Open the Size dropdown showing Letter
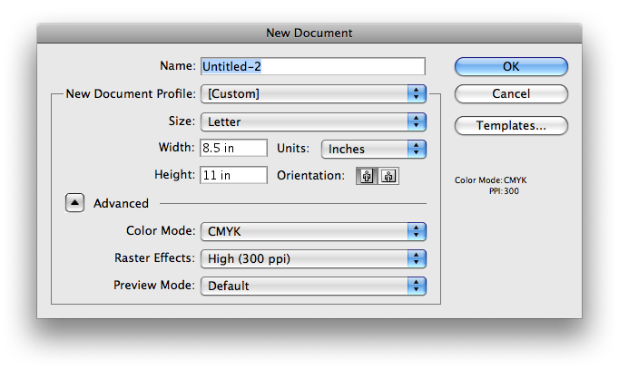 [x=313, y=121]
